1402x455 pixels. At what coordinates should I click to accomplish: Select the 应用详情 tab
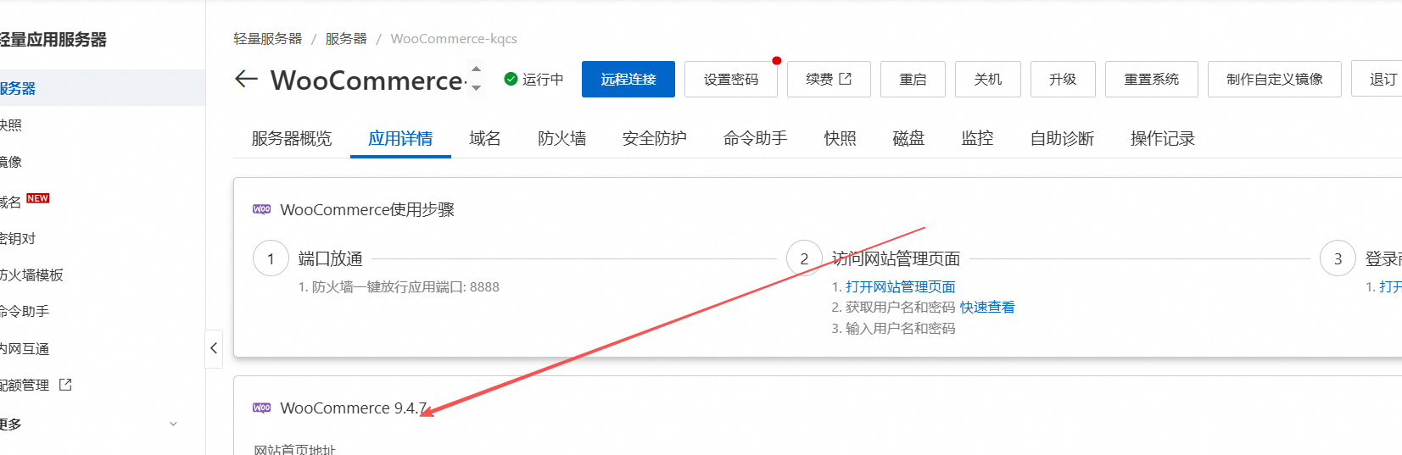click(x=400, y=138)
